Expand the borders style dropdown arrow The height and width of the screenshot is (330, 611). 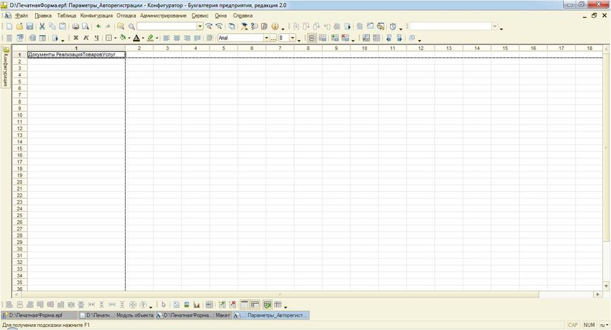[115, 38]
